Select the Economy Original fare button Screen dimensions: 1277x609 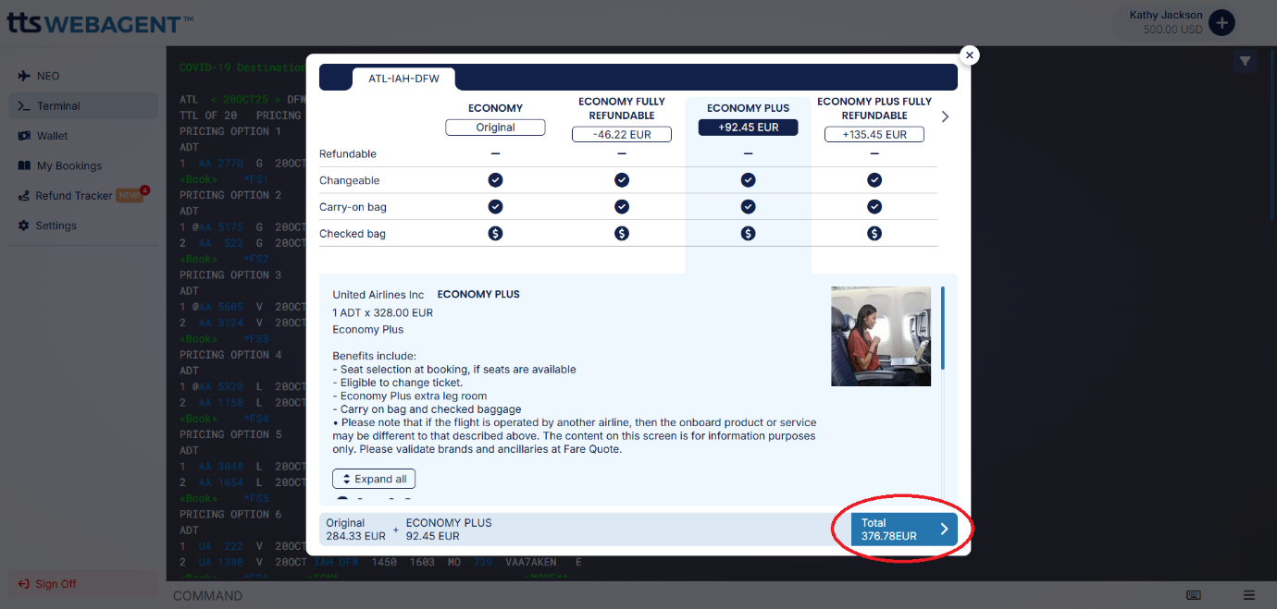tap(495, 128)
